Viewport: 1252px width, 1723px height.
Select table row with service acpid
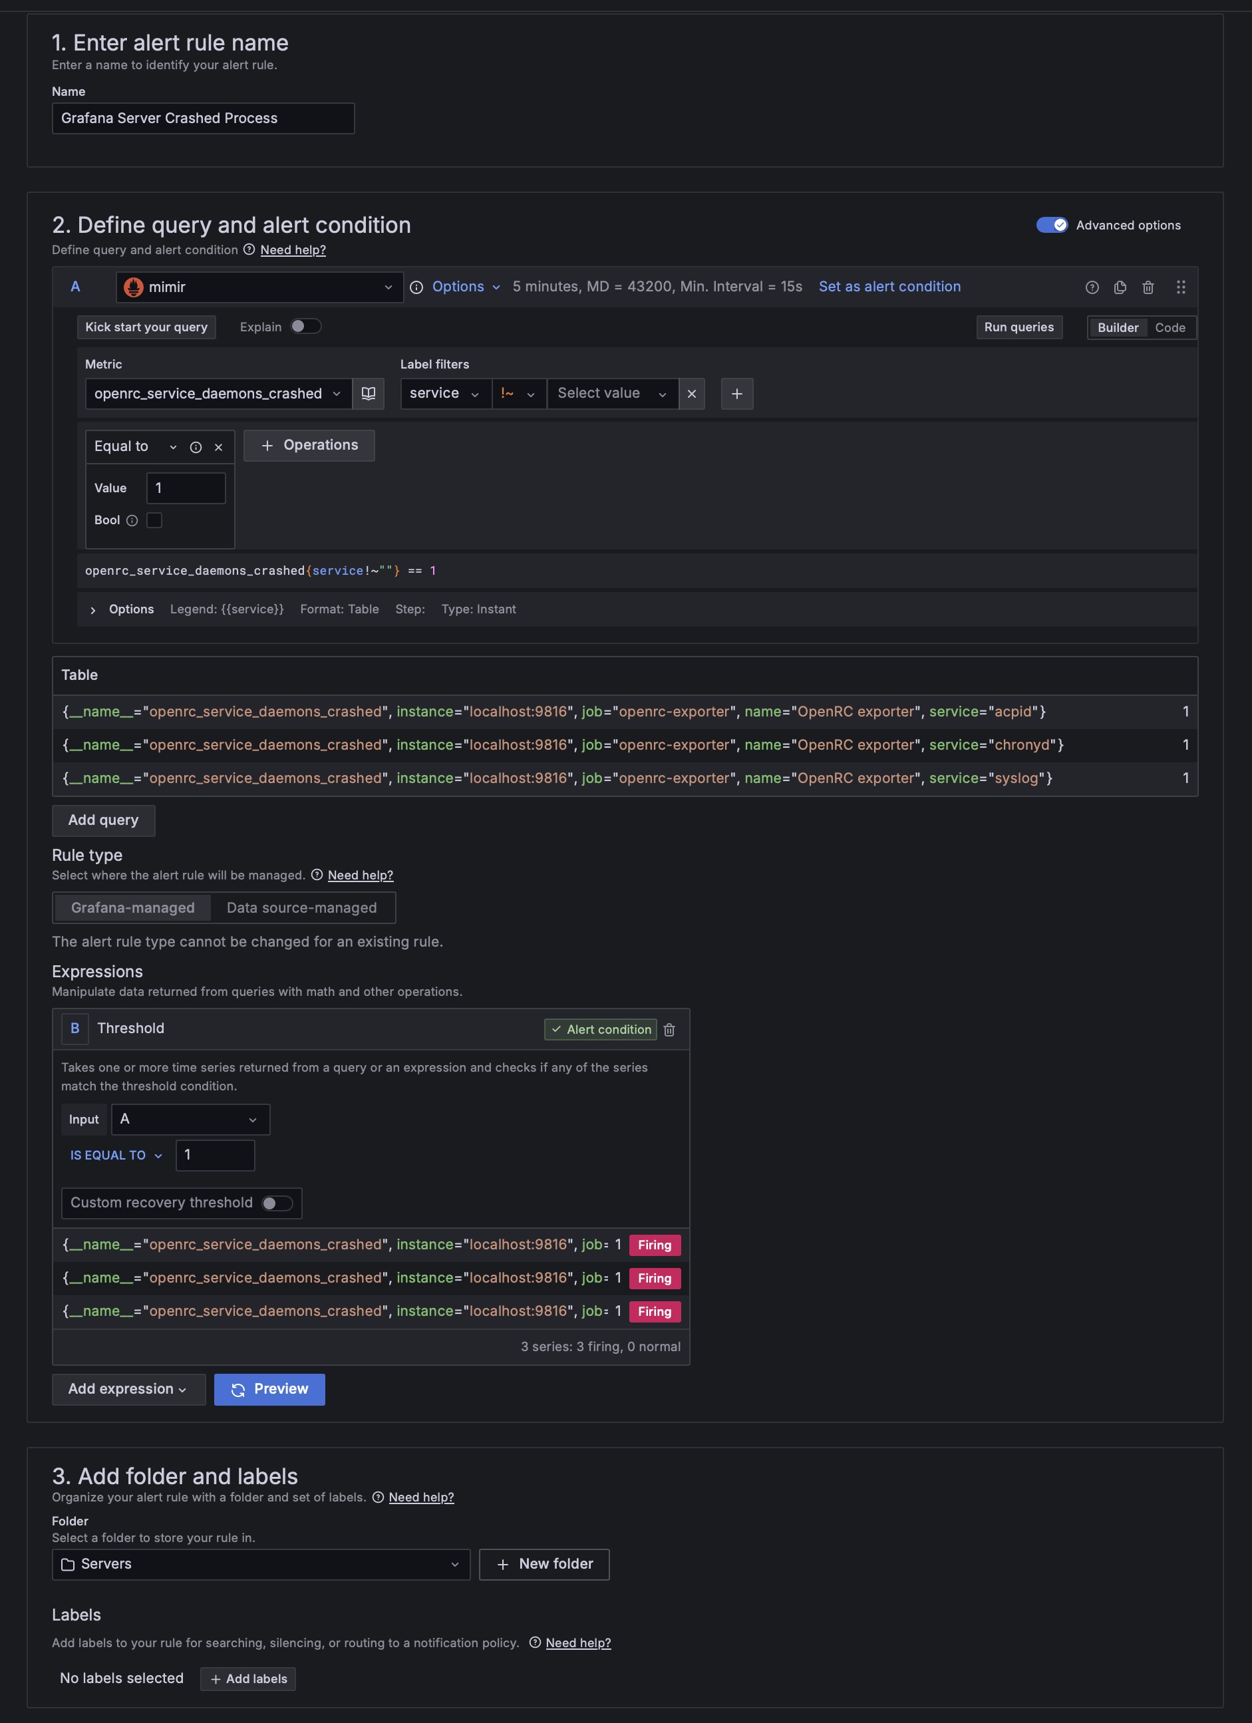(x=625, y=712)
